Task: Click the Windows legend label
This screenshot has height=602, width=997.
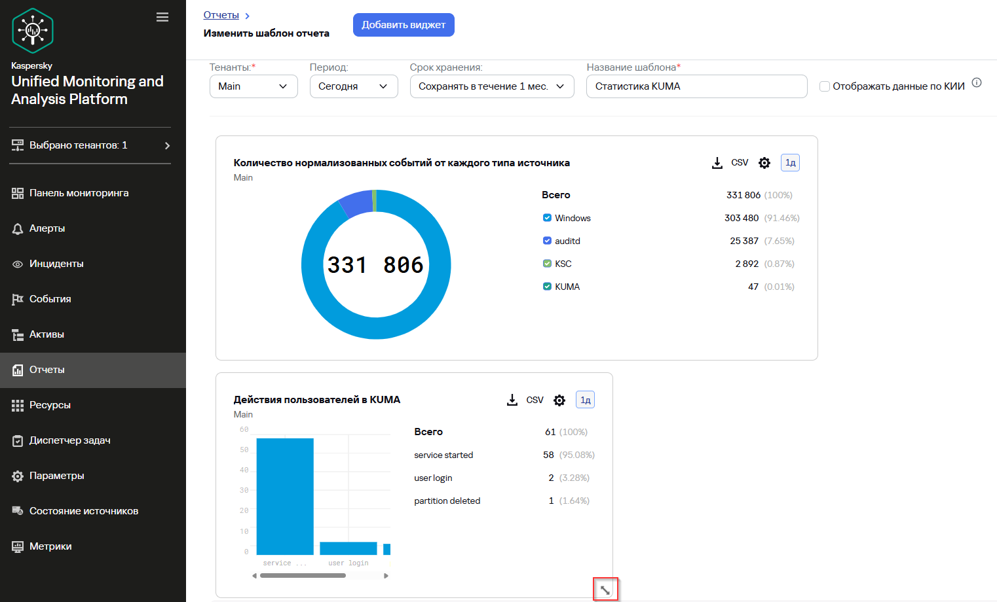Action: point(573,218)
